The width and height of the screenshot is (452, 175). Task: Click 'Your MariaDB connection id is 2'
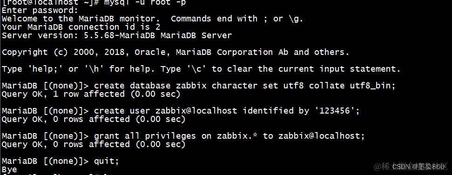click(81, 27)
